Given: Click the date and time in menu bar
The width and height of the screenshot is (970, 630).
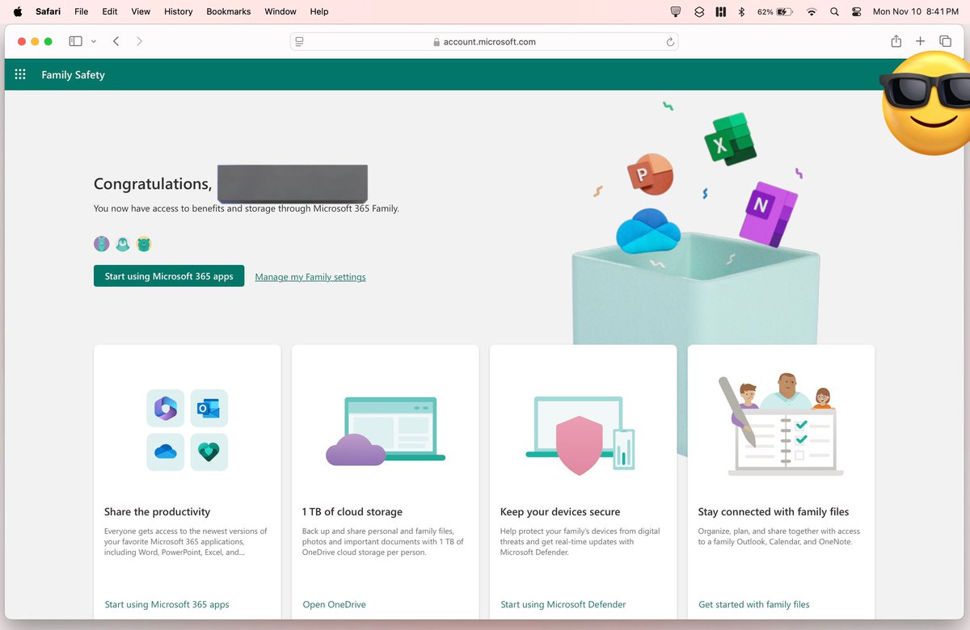Looking at the screenshot, I should [915, 11].
